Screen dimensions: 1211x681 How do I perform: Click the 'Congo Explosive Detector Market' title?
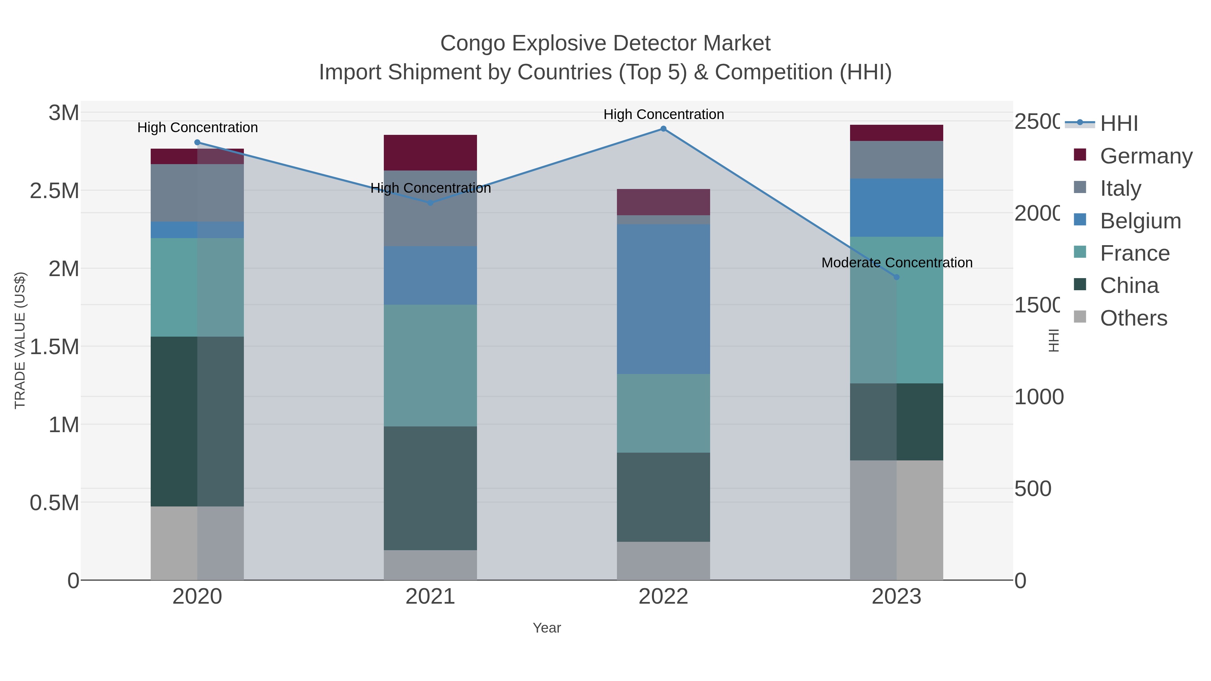click(605, 43)
